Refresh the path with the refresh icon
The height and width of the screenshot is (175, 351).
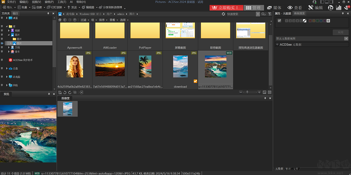223,14
